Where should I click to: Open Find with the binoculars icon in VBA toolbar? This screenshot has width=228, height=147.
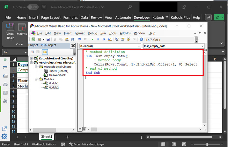[x=72, y=39]
